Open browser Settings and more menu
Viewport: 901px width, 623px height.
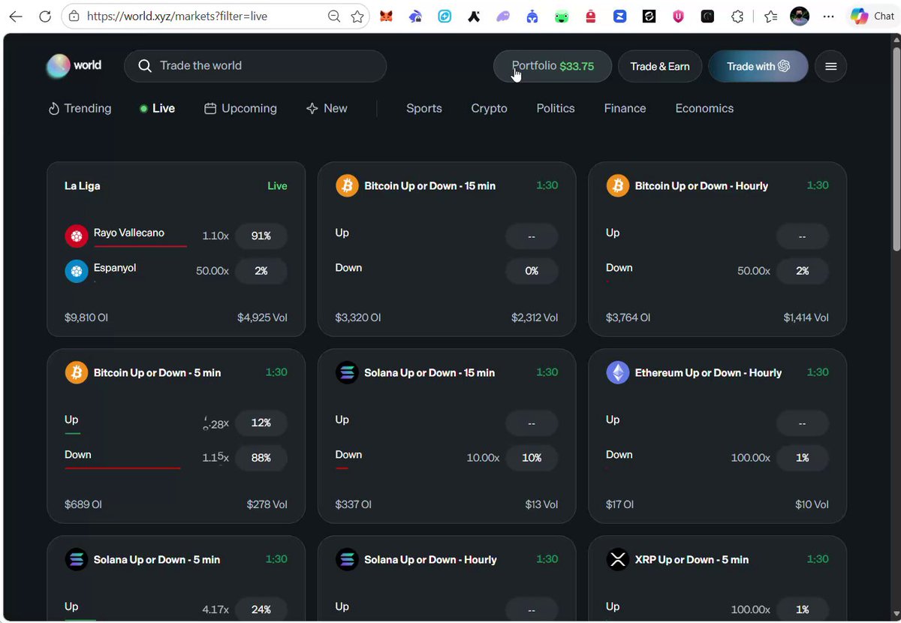click(829, 16)
